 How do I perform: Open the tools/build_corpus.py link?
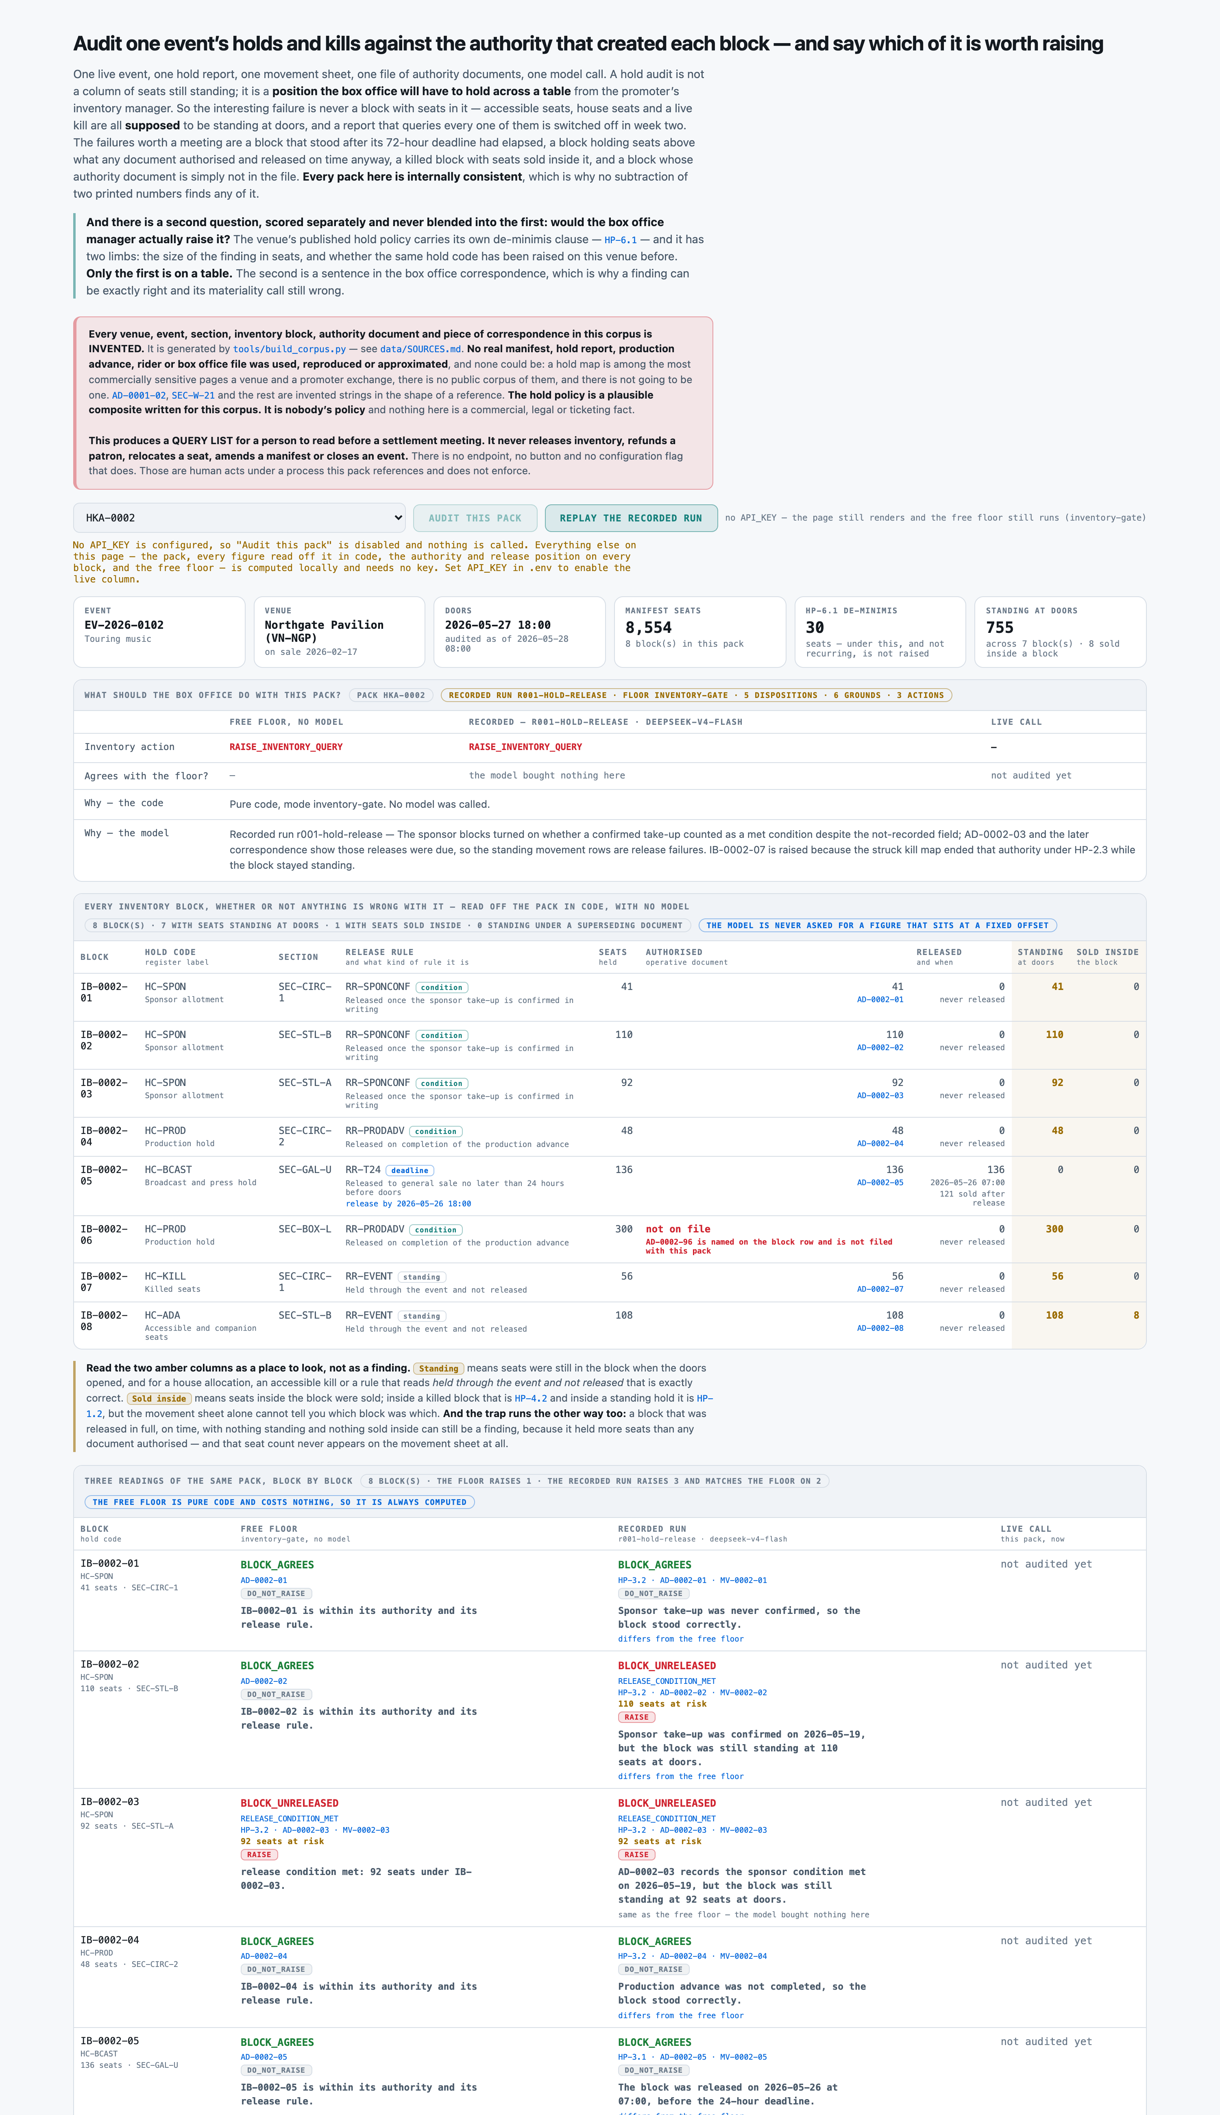pos(289,349)
